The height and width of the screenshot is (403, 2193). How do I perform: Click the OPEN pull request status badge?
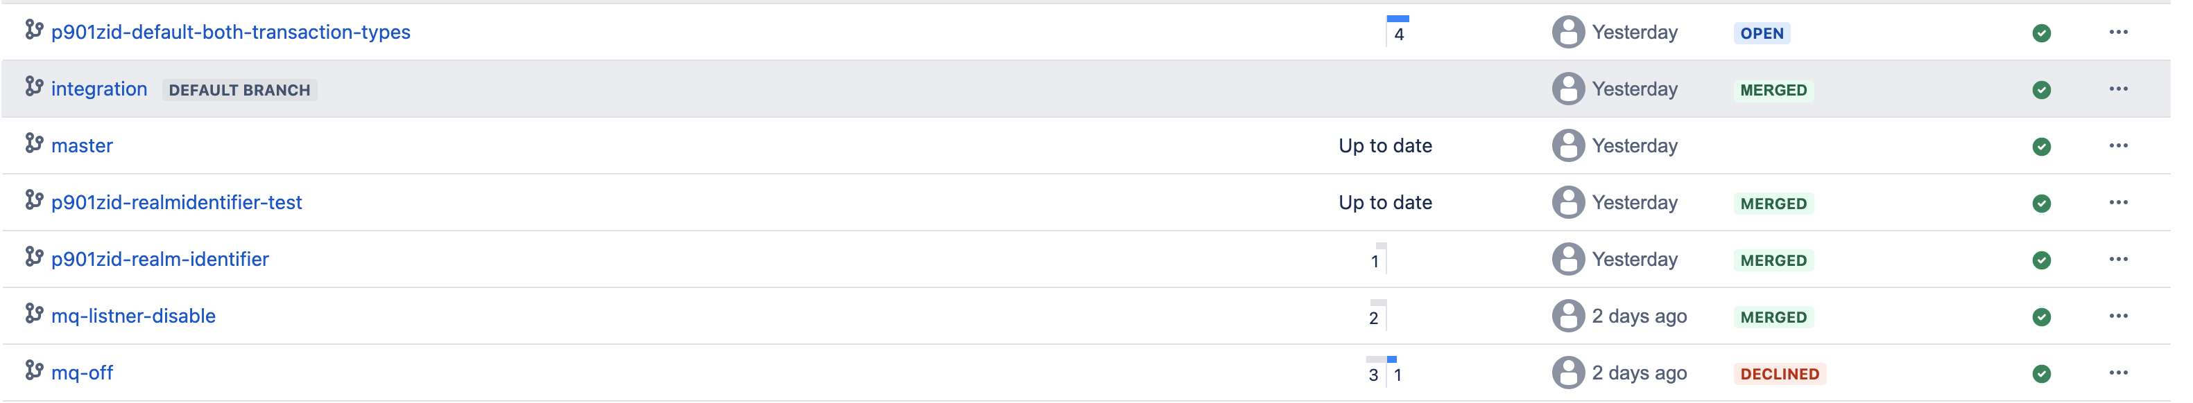click(1764, 33)
